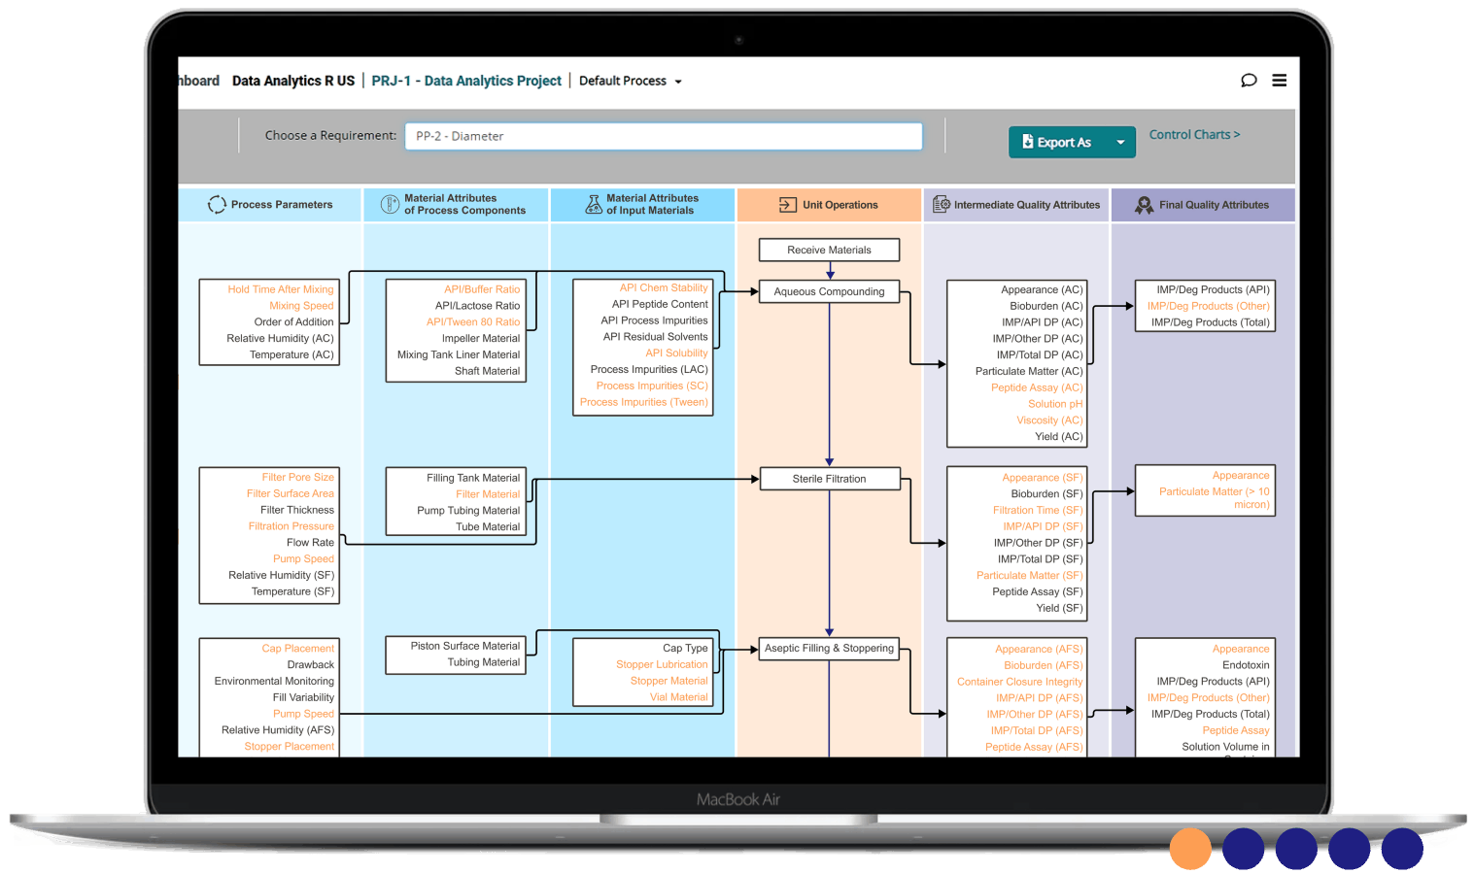Viewport: 1474px width, 874px height.
Task: Open the Export As dropdown arrow
Action: (1120, 143)
